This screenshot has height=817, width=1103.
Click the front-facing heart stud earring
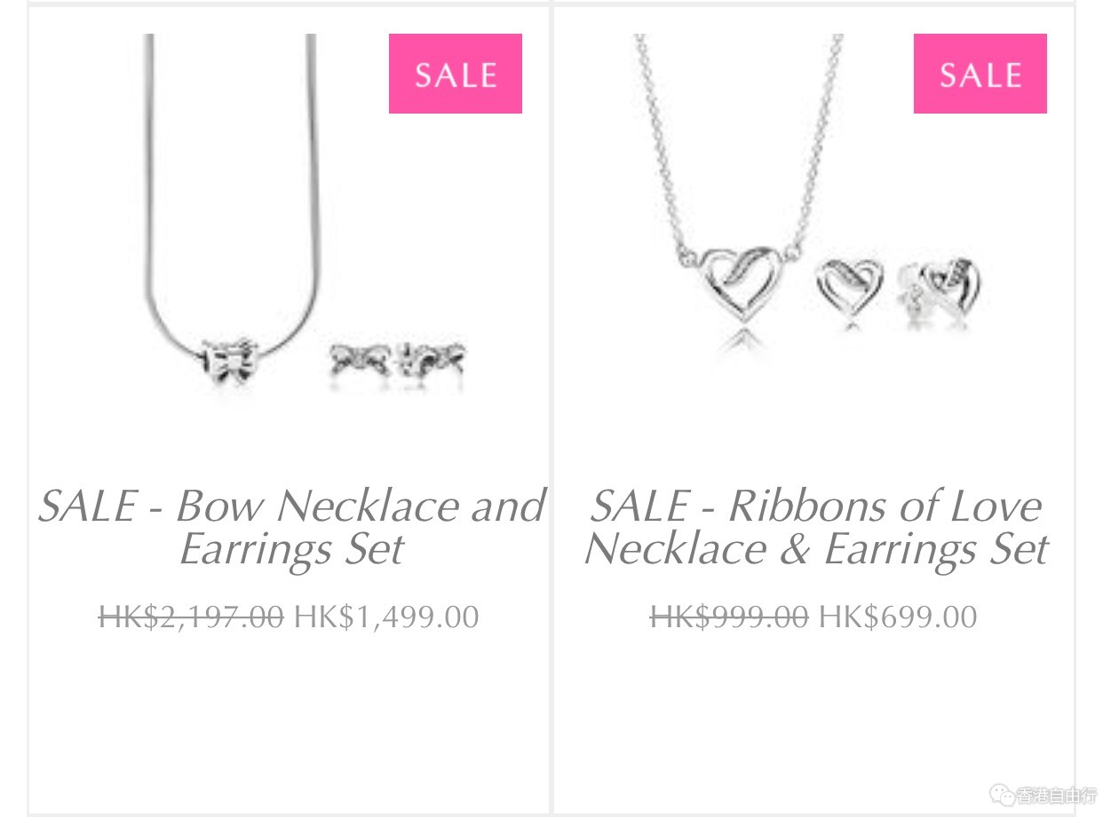tap(849, 287)
